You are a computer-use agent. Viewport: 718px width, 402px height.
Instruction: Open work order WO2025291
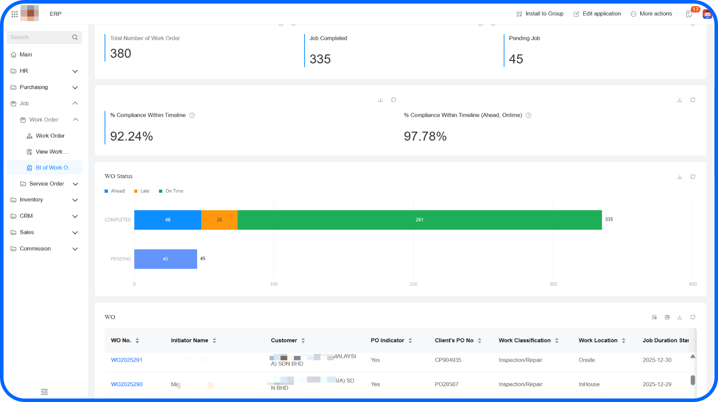[x=127, y=360]
